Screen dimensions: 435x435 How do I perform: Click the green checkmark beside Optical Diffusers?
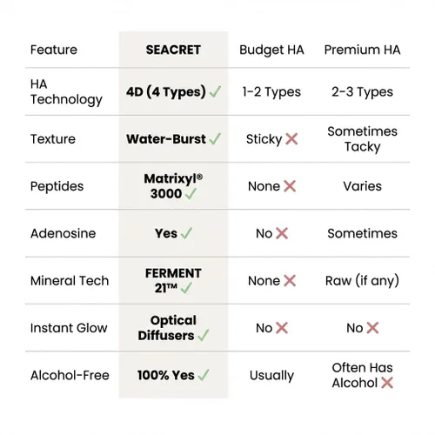[204, 335]
